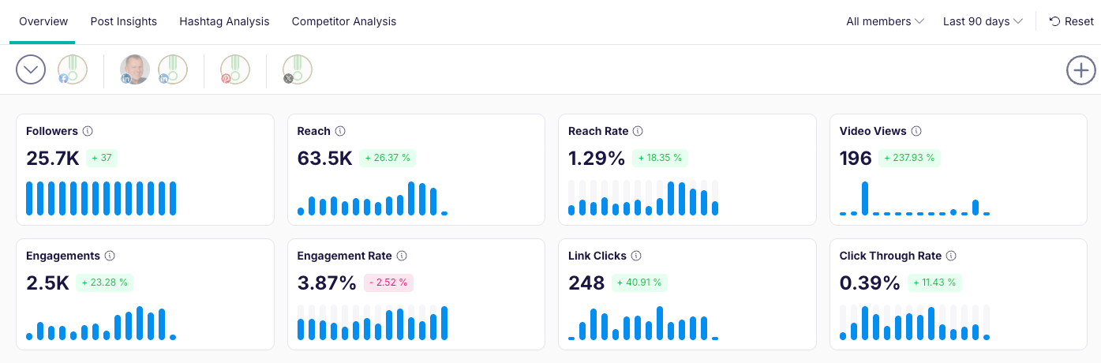
Task: Click info icon for Click Through Rate
Action: (x=951, y=256)
